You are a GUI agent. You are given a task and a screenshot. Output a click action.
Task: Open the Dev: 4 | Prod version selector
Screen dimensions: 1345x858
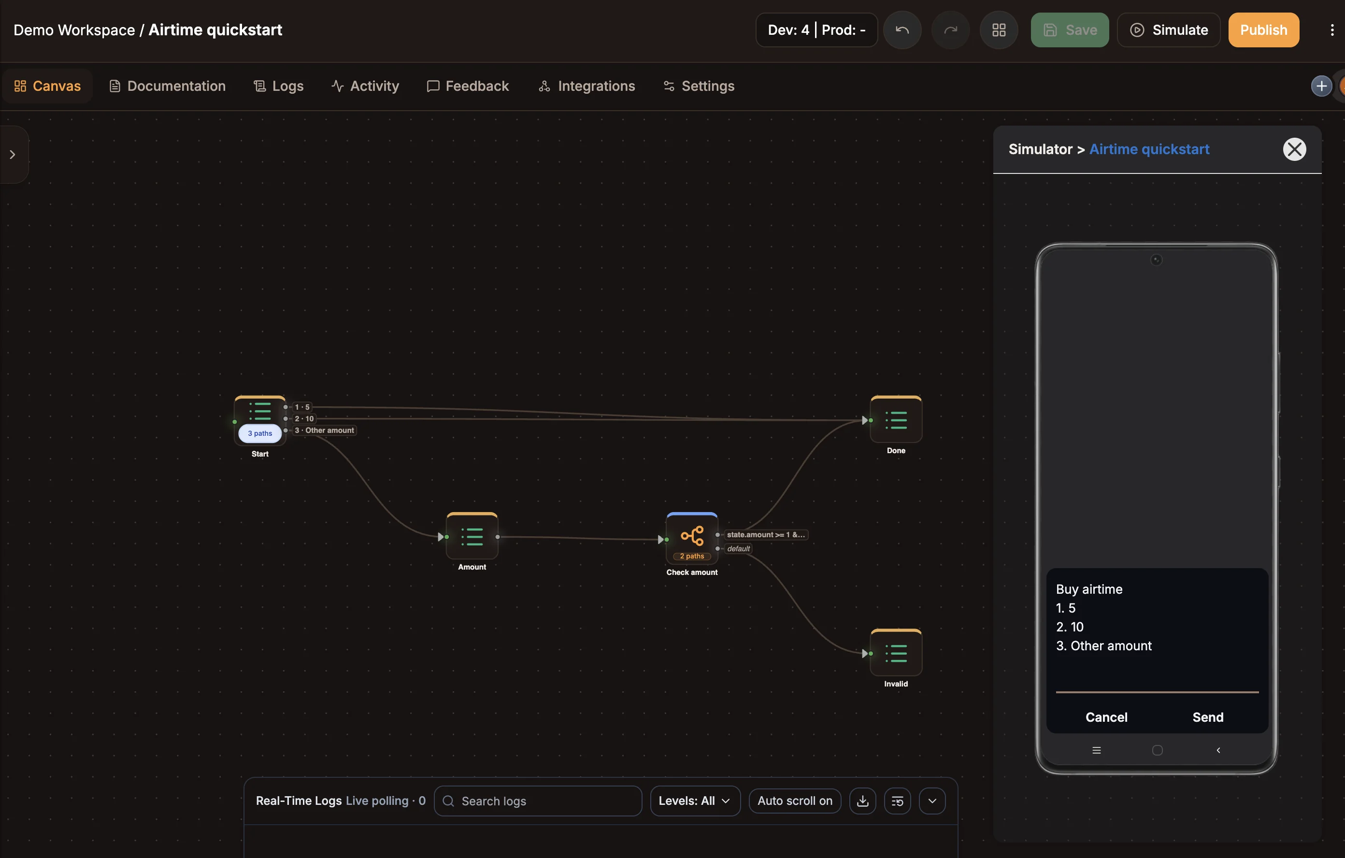coord(816,30)
